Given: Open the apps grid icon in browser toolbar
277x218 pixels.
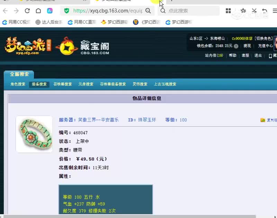Looking at the screenshot, I should [x=229, y=11].
